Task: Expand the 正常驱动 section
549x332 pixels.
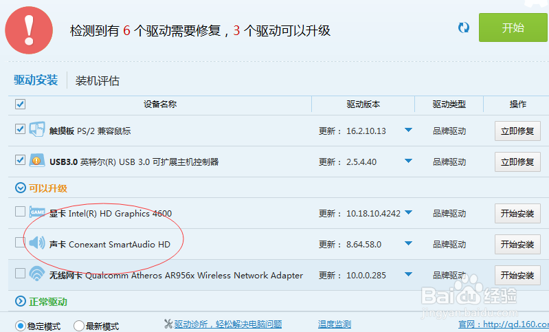Action: [x=21, y=301]
